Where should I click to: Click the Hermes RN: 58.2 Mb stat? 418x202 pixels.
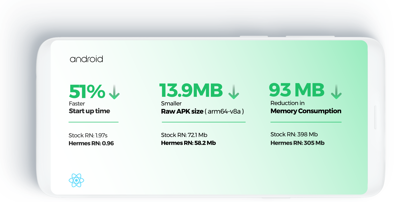188,143
